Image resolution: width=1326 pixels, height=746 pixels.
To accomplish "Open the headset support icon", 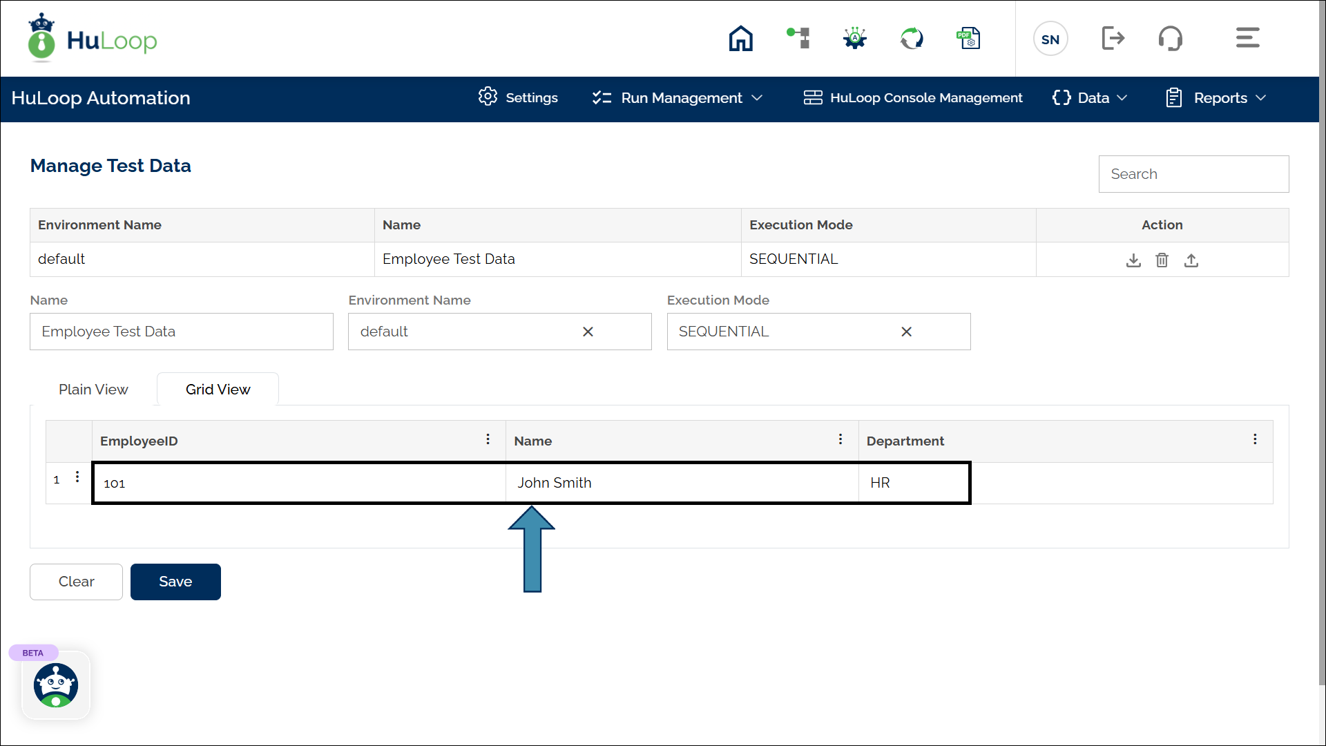I will [1170, 39].
